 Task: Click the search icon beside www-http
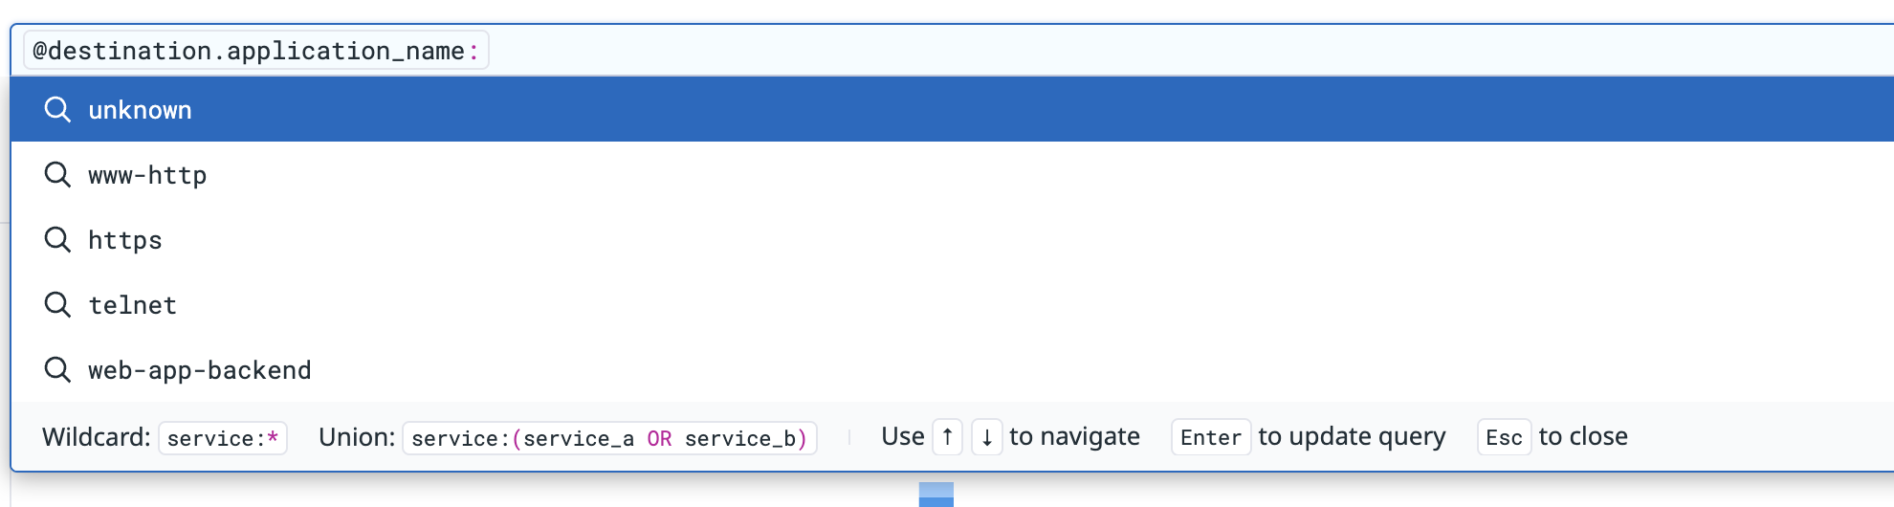57,175
